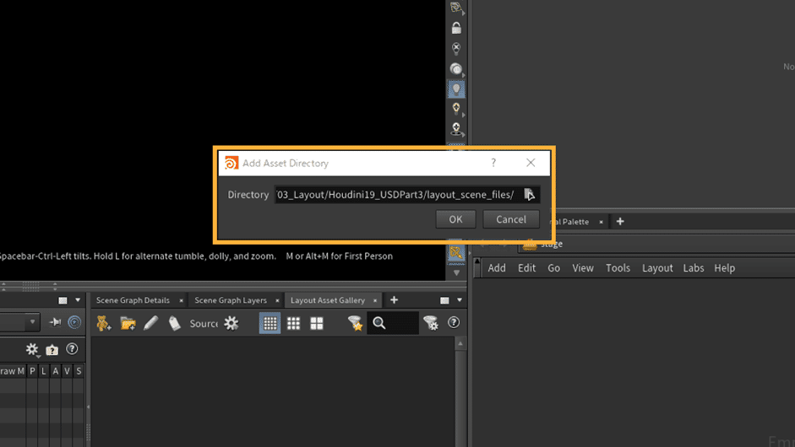Viewport: 795px width, 447px height.
Task: Select the large thumbnail grid view
Action: point(317,323)
